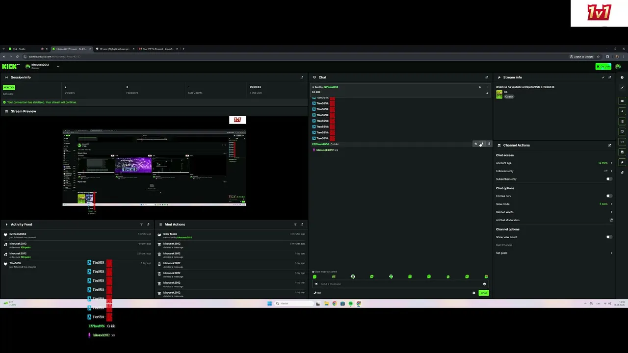Open File Explorer from taskbar
Image resolution: width=628 pixels, height=353 pixels.
click(326, 303)
